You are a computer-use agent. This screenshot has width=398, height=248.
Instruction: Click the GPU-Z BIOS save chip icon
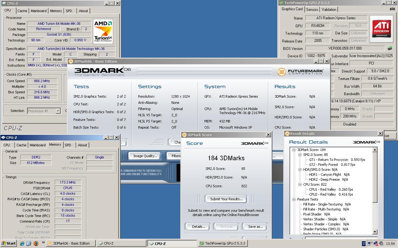click(x=390, y=48)
